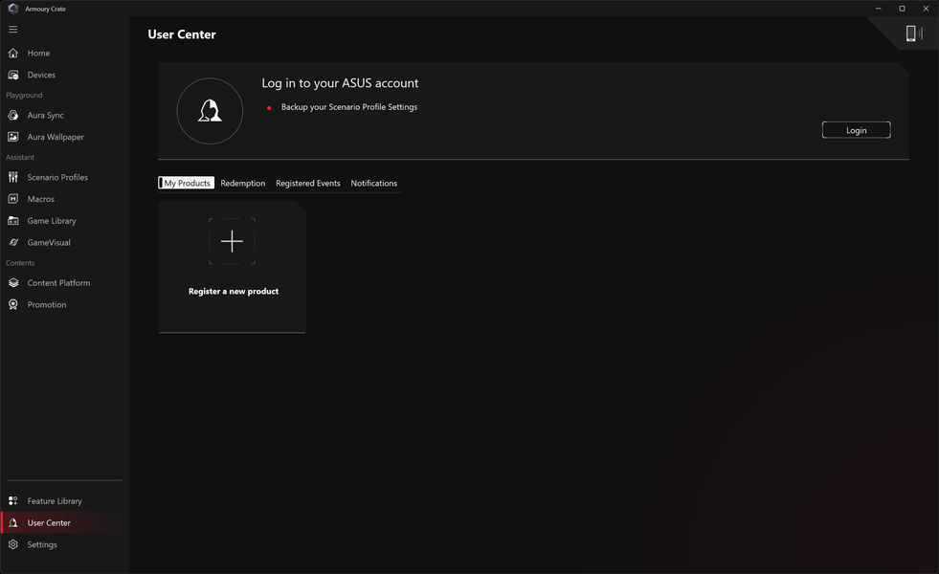Switch to the Notifications tab
This screenshot has height=574, width=939.
click(373, 183)
